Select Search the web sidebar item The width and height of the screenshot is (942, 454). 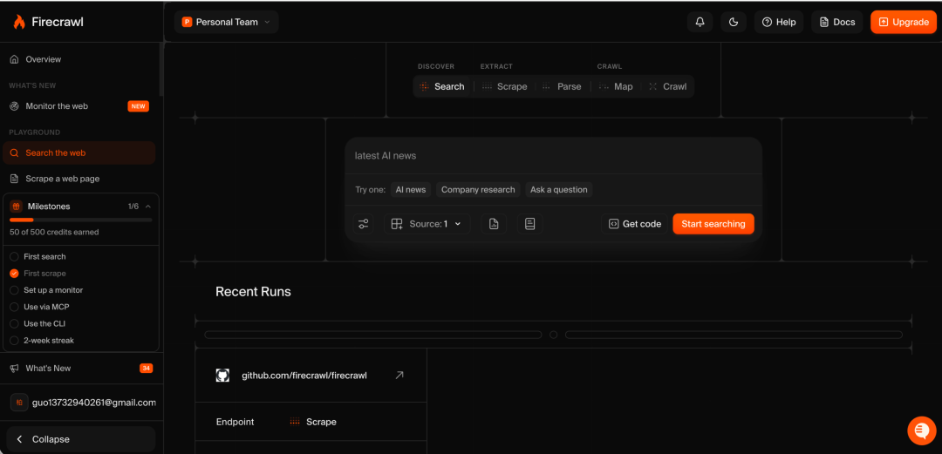tap(79, 153)
